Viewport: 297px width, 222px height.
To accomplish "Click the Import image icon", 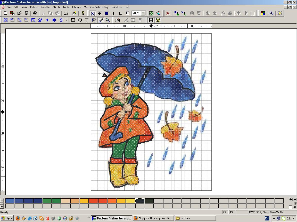I will pos(12,13).
